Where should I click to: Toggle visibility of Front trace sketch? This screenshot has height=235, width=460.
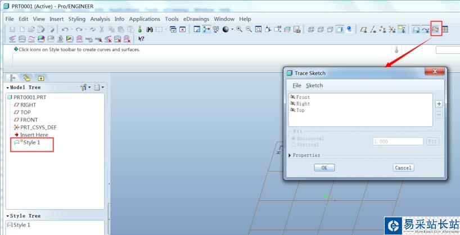[x=292, y=97]
